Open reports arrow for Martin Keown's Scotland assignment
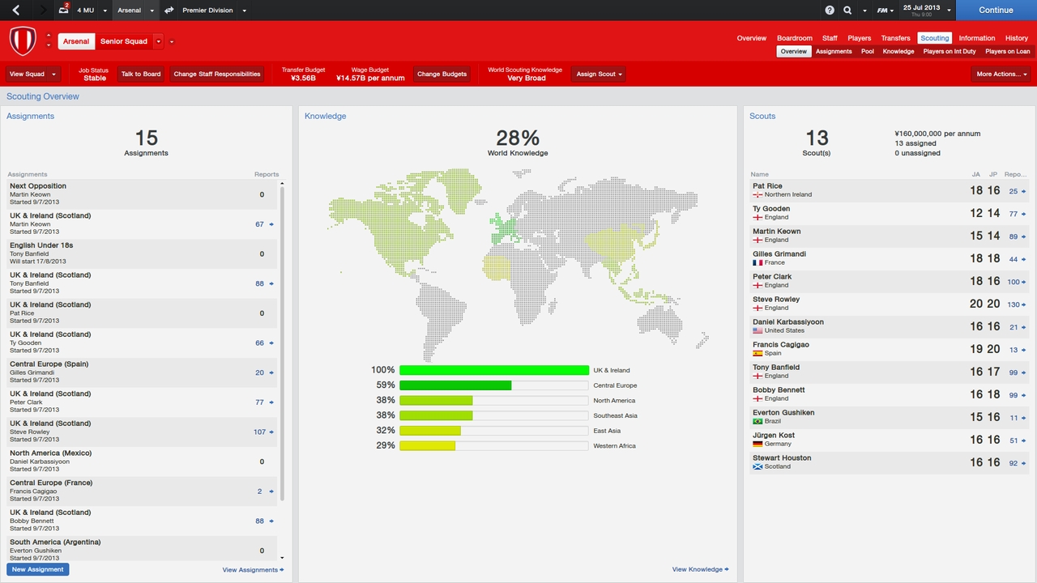Screen dimensions: 1037x583 click(x=271, y=224)
